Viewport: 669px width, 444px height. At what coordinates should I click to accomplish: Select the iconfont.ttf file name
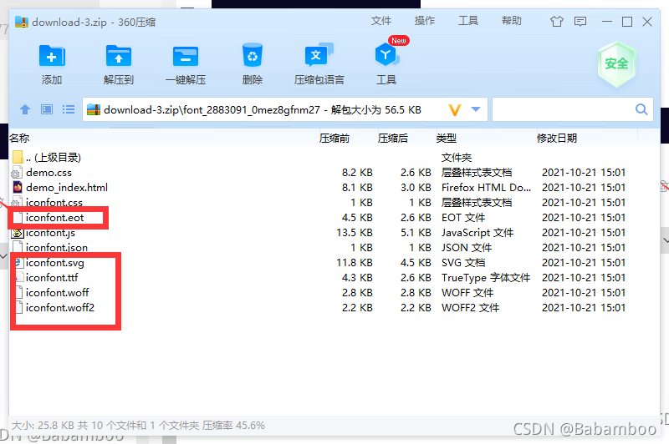(52, 278)
